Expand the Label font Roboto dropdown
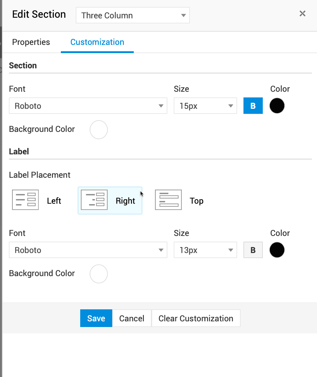The width and height of the screenshot is (317, 377). [x=88, y=250]
